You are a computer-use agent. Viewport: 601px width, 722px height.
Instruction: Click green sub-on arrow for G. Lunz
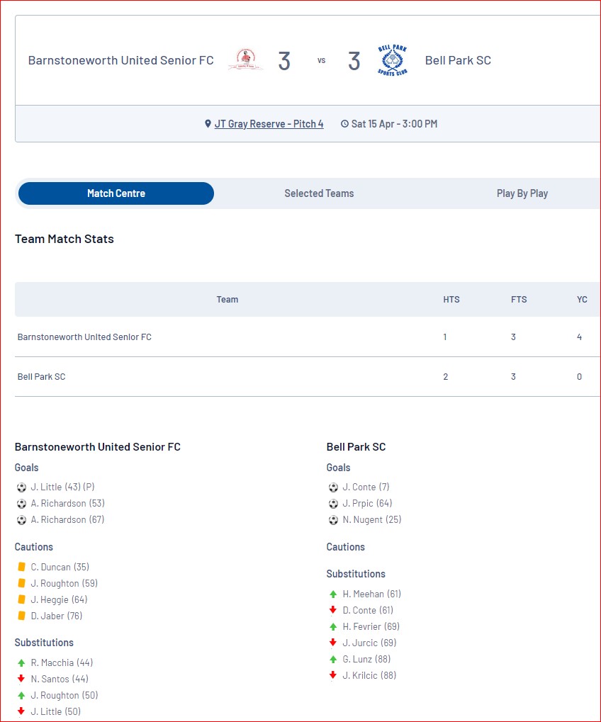click(333, 660)
